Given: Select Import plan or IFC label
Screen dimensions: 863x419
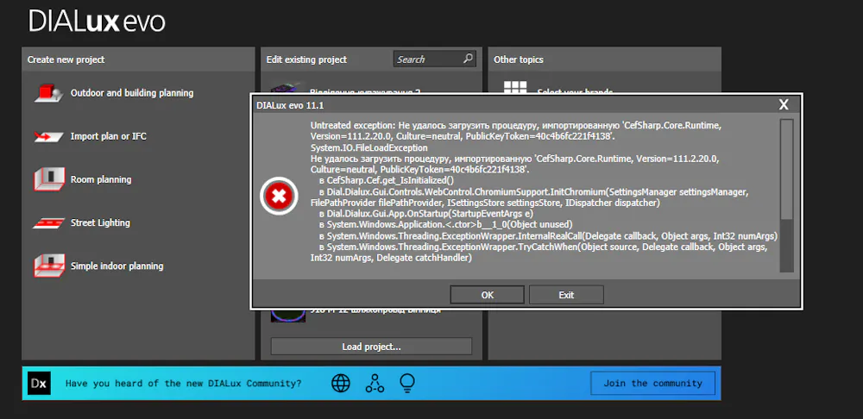Looking at the screenshot, I should coord(109,136).
